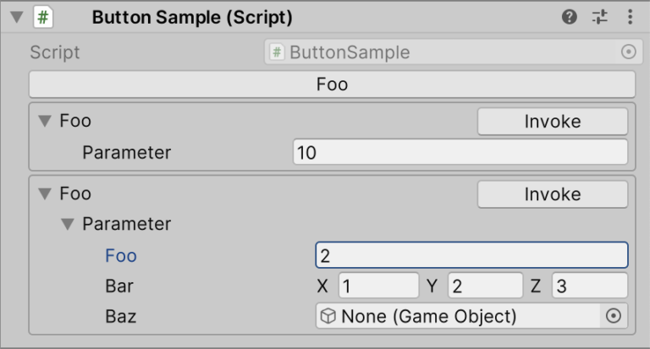Collapse the second Foo foldout

click(x=45, y=194)
